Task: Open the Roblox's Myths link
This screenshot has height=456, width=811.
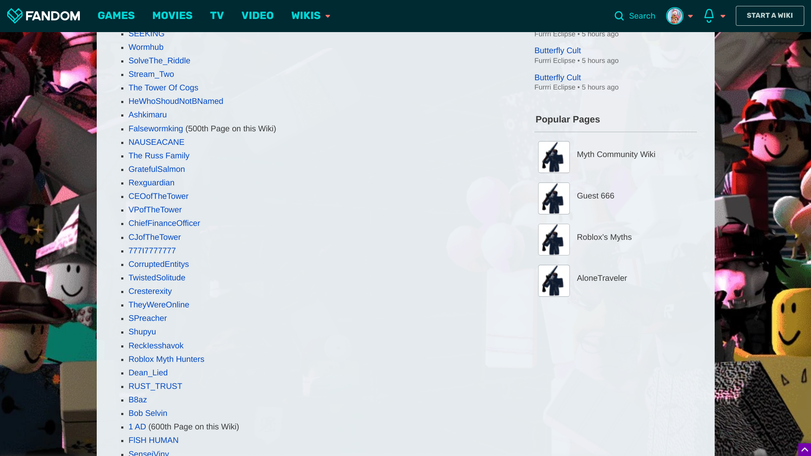Action: [x=604, y=236]
